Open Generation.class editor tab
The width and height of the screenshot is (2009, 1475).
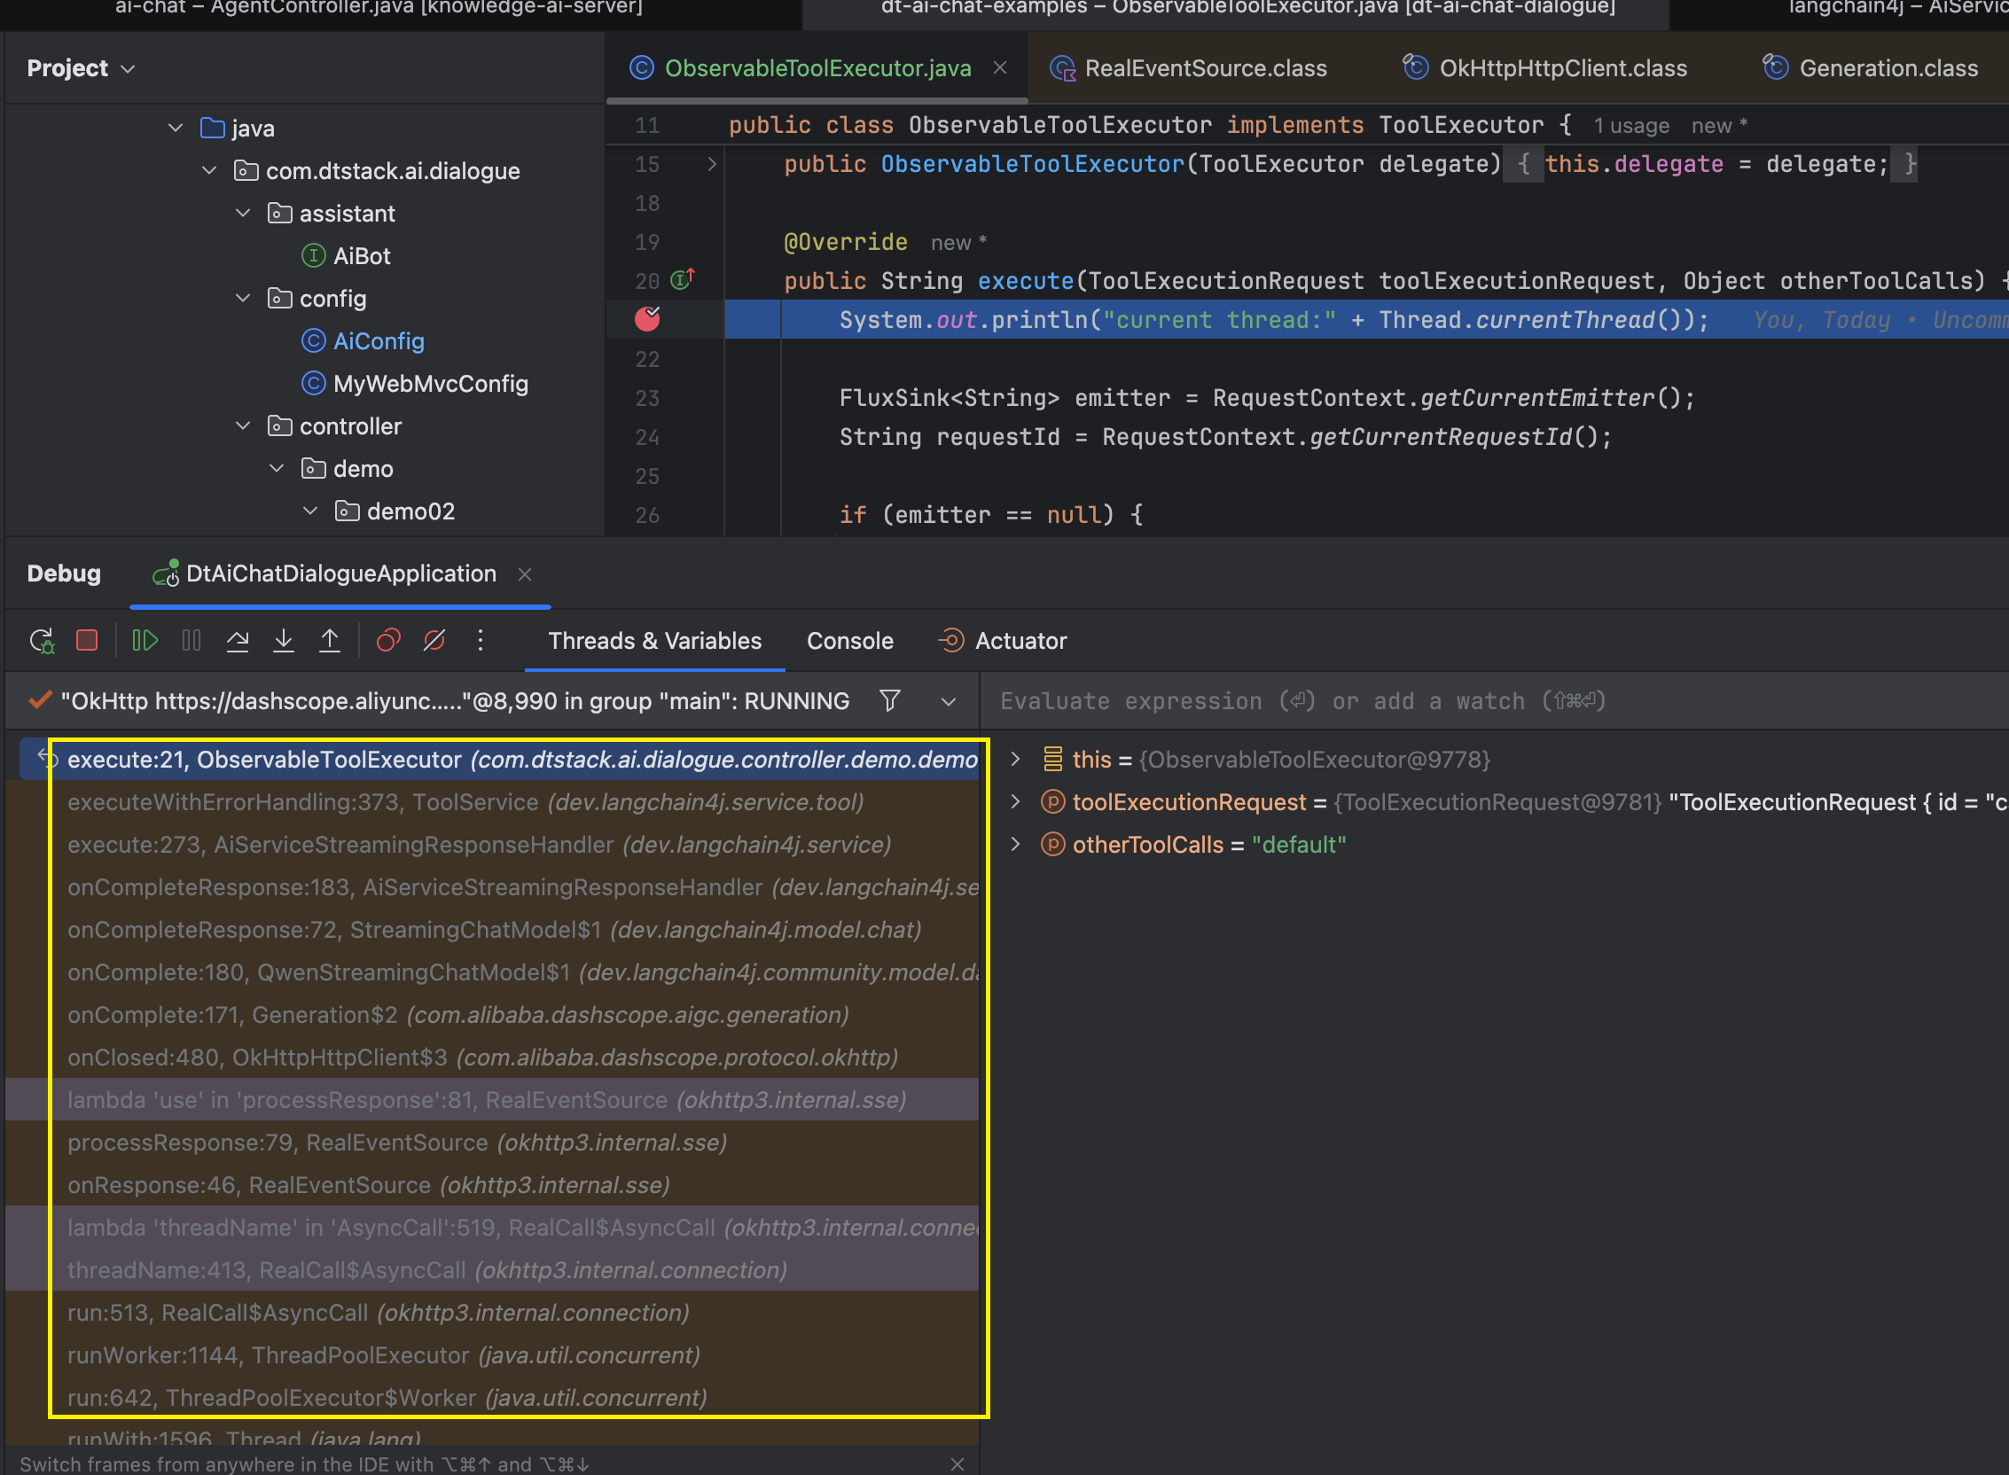(x=1871, y=68)
